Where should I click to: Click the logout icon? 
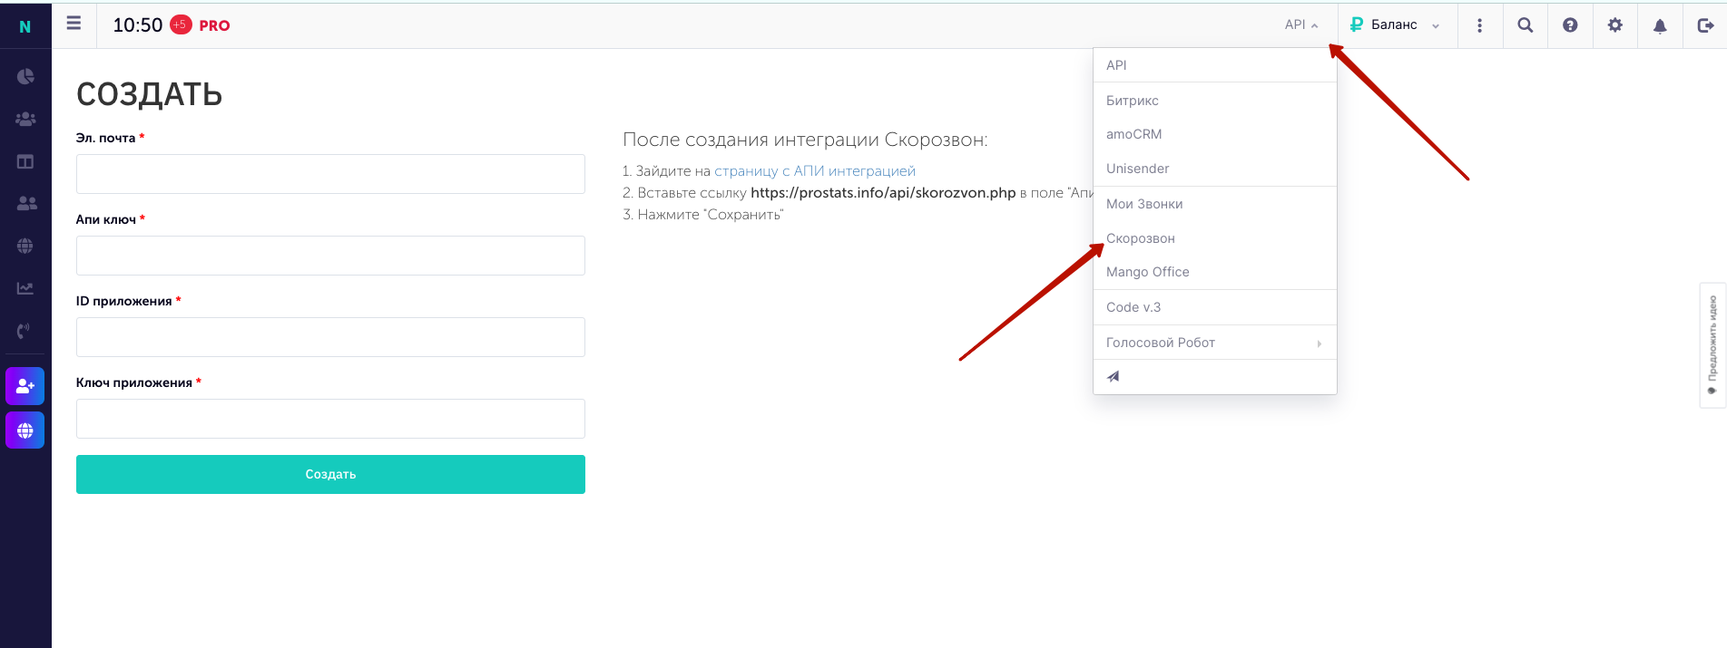pyautogui.click(x=1705, y=25)
